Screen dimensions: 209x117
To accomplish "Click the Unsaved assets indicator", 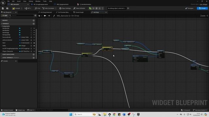I will point(185,110).
